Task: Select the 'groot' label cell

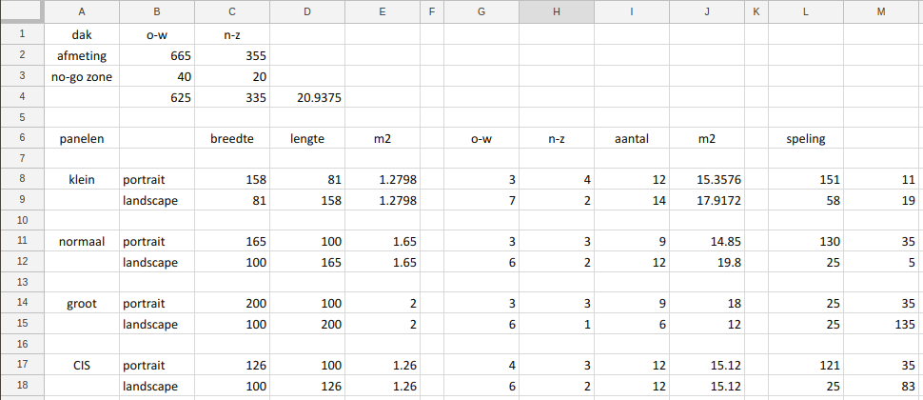Action: click(x=82, y=303)
